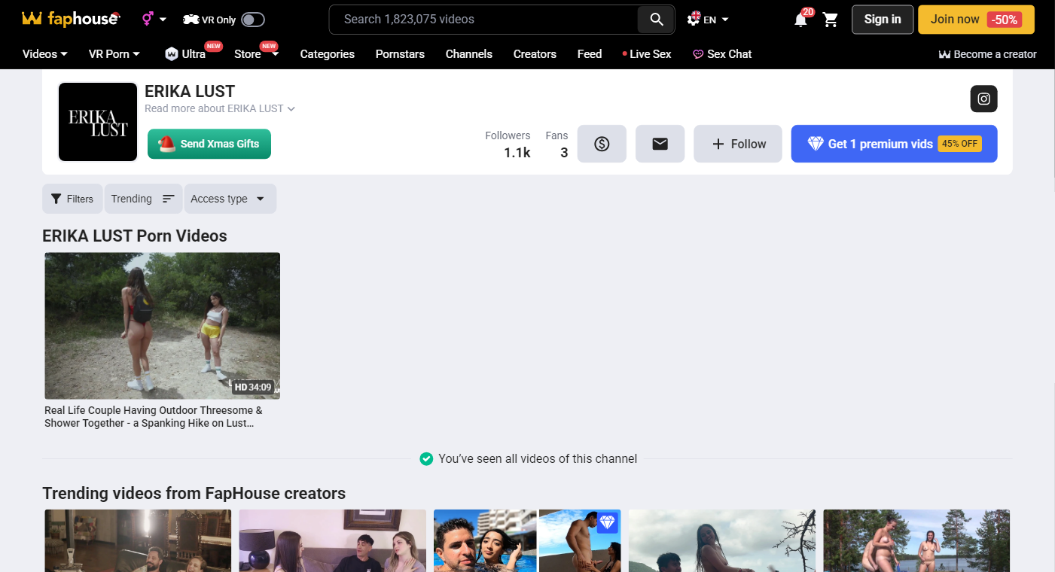Click the video title beginning "Real Life Couple"
Image resolution: width=1055 pixels, height=572 pixels.
154,417
